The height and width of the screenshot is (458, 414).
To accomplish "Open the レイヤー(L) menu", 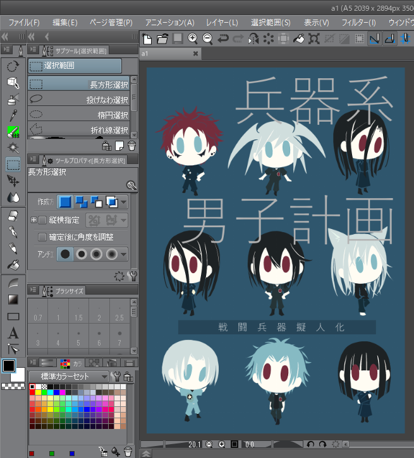I will pyautogui.click(x=222, y=23).
